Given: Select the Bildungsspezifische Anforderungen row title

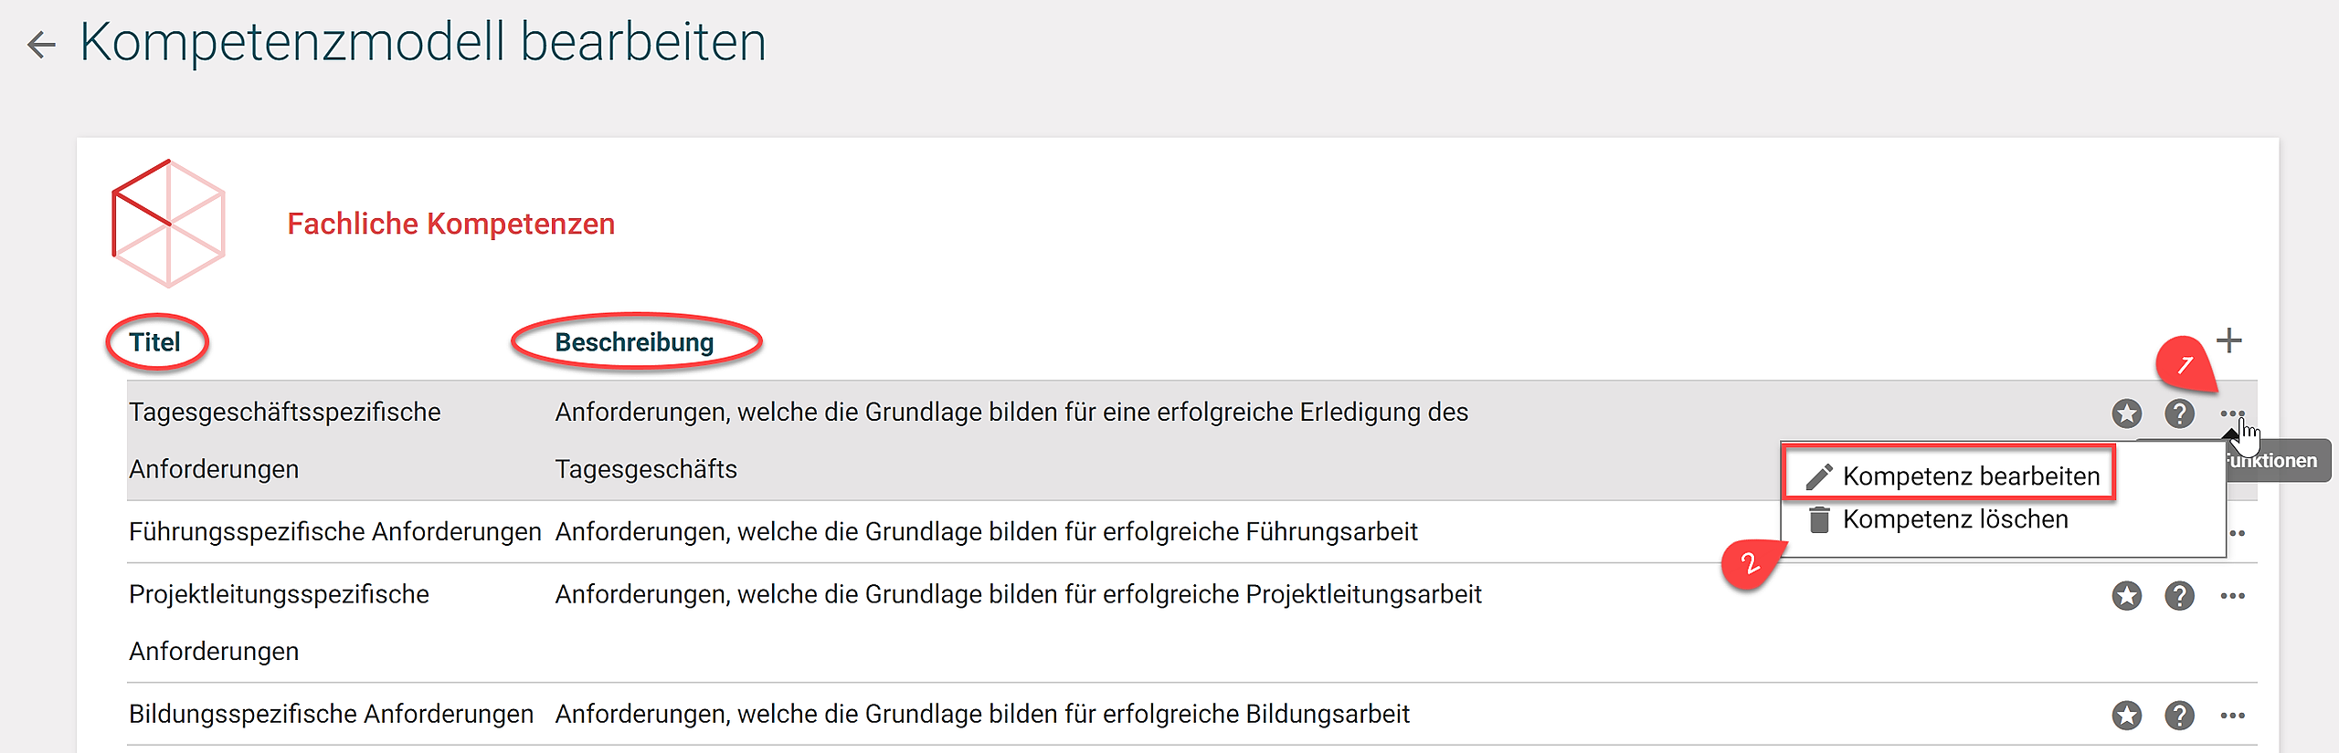Looking at the screenshot, I should 331,714.
